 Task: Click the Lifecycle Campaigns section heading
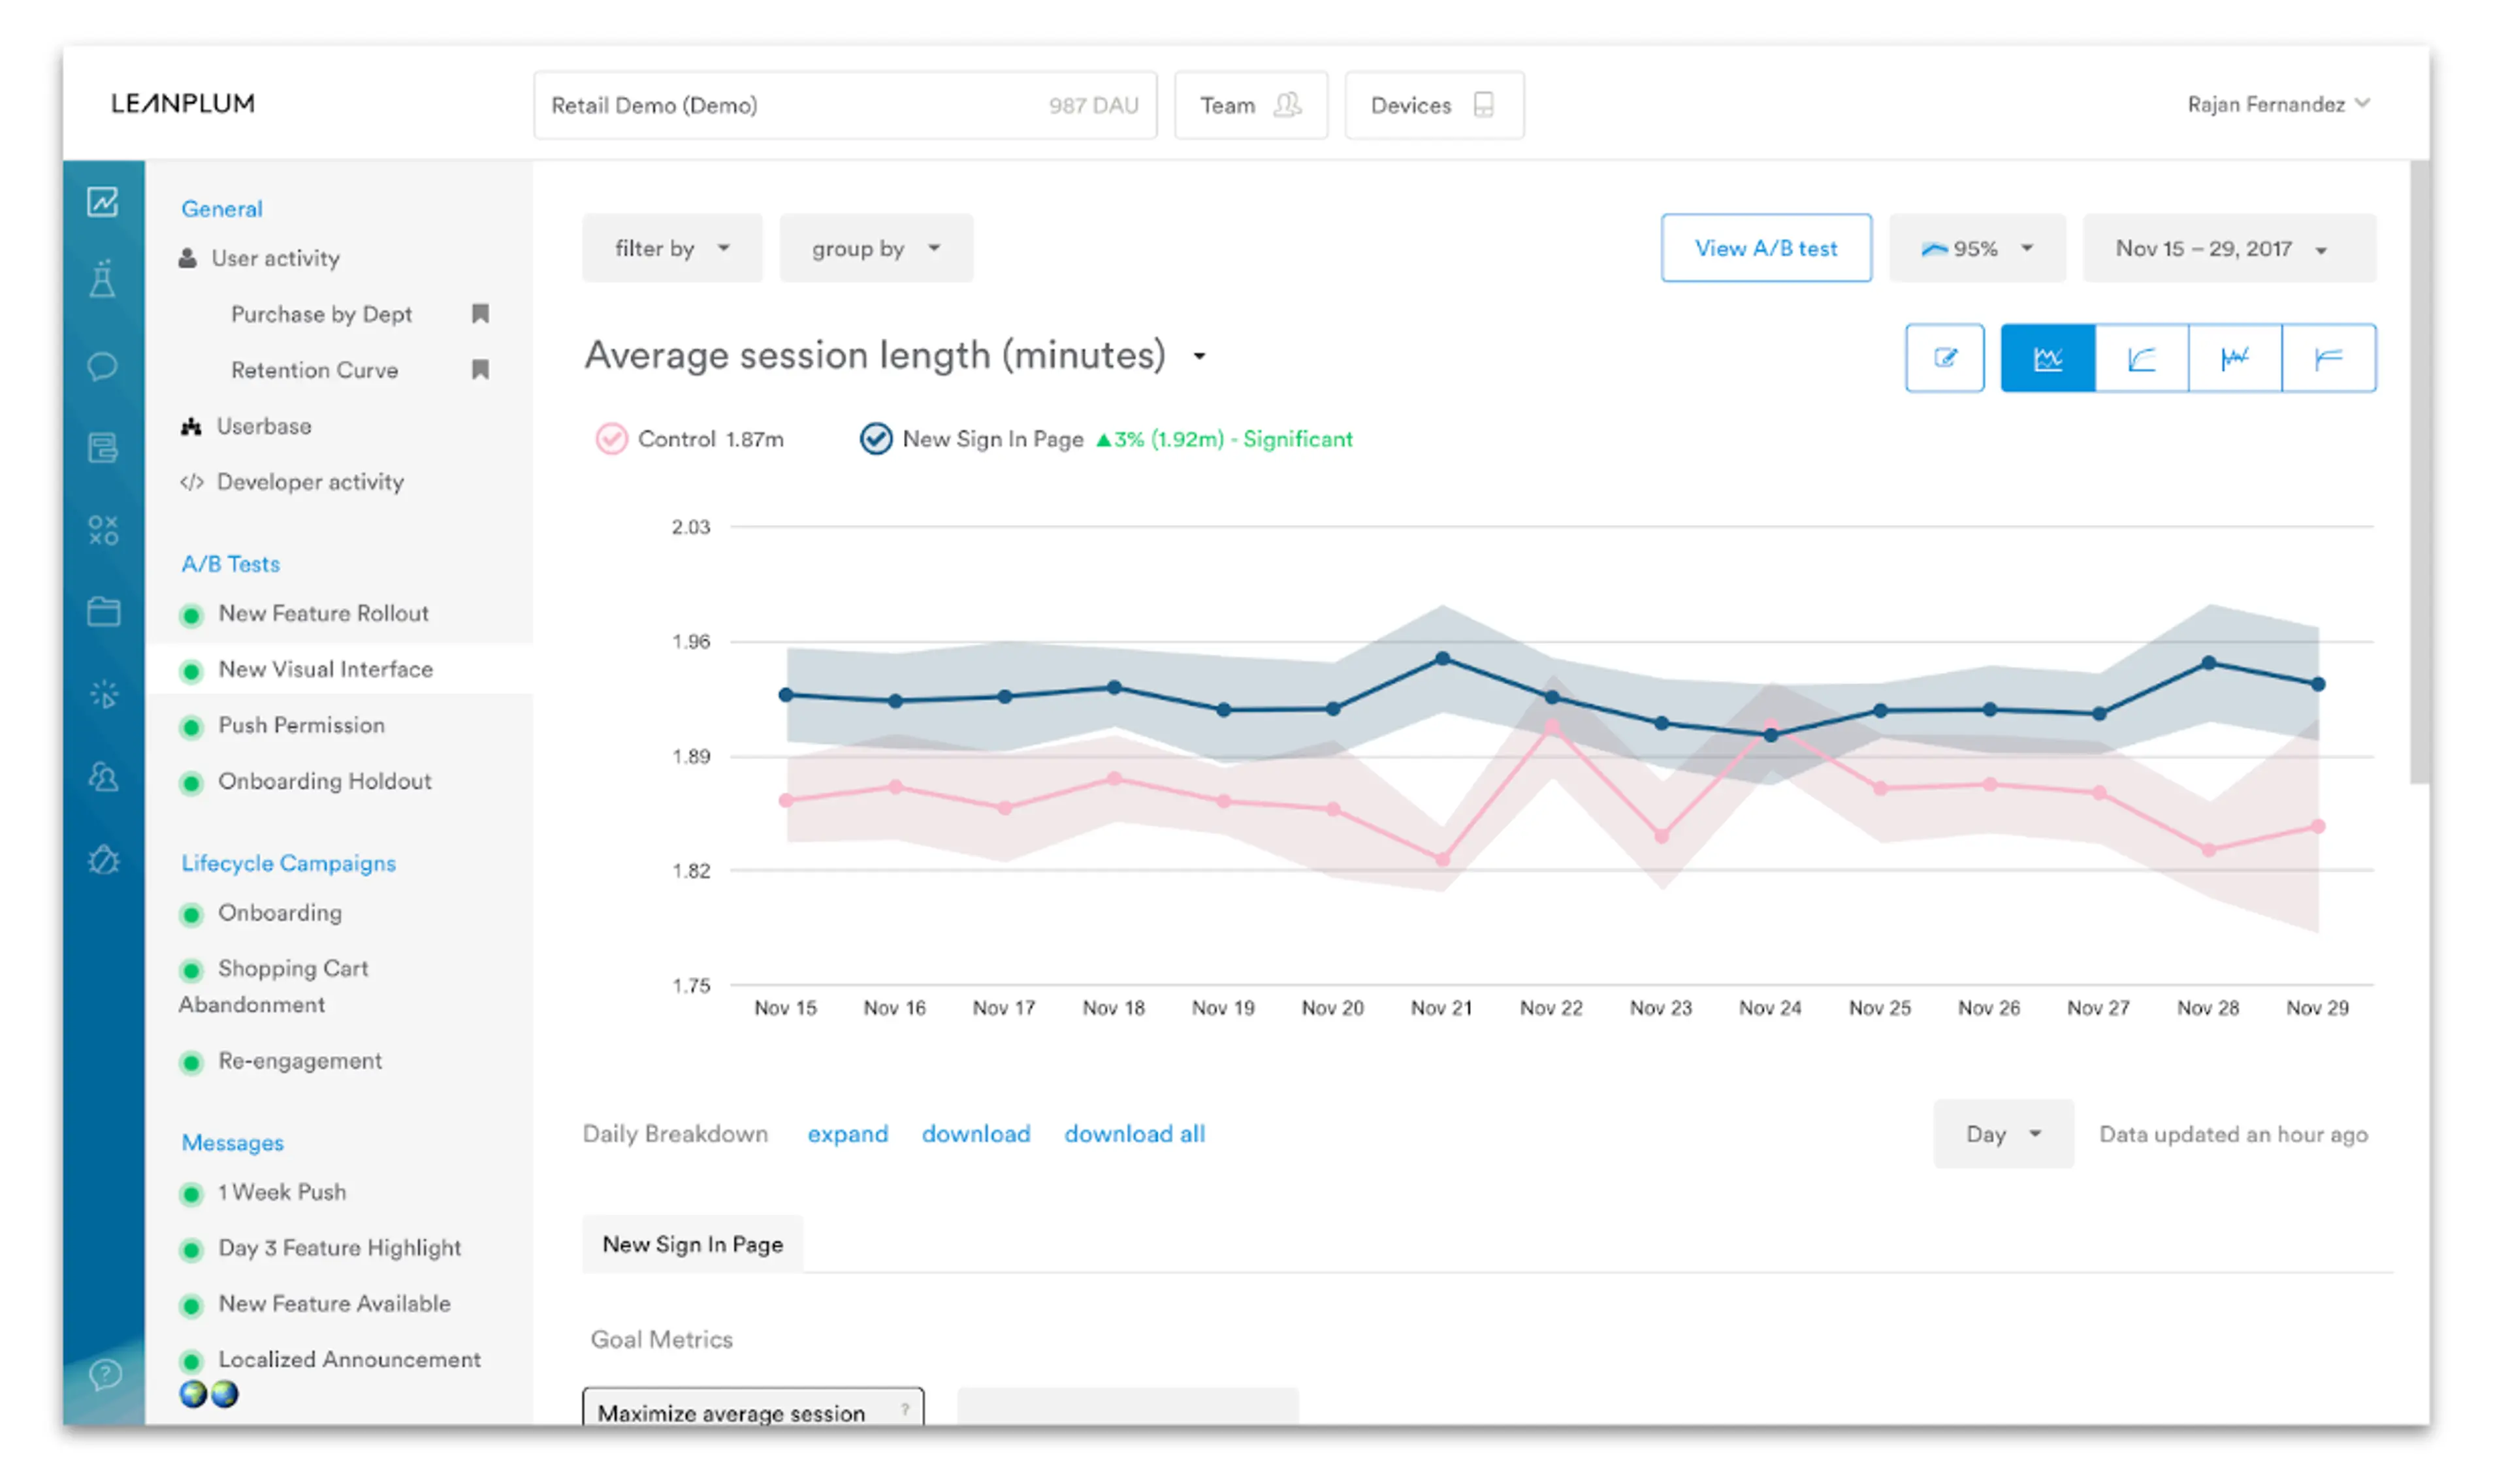point(288,864)
